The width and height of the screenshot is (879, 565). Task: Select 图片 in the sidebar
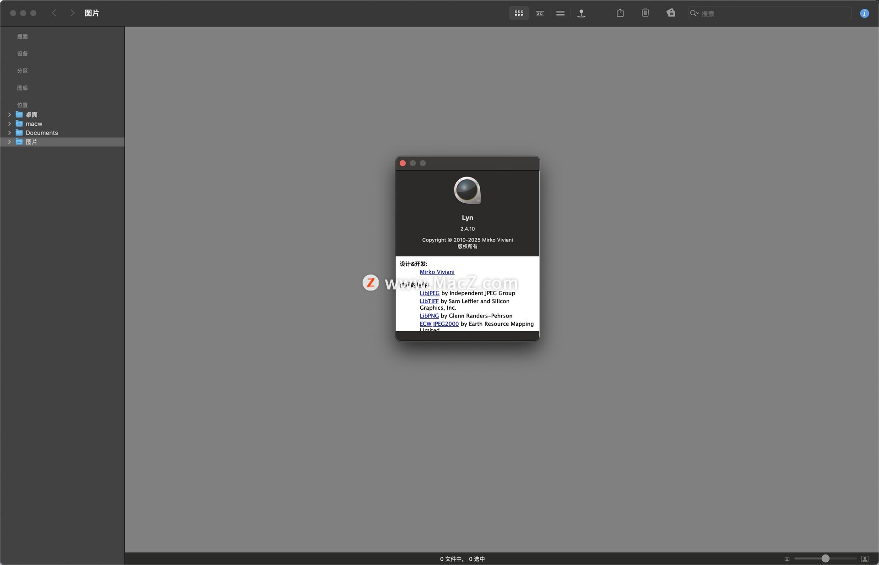click(x=62, y=142)
